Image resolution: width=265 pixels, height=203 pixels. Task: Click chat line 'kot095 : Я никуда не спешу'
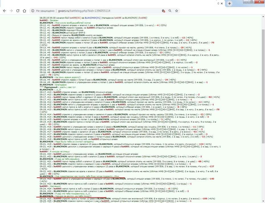55,152
